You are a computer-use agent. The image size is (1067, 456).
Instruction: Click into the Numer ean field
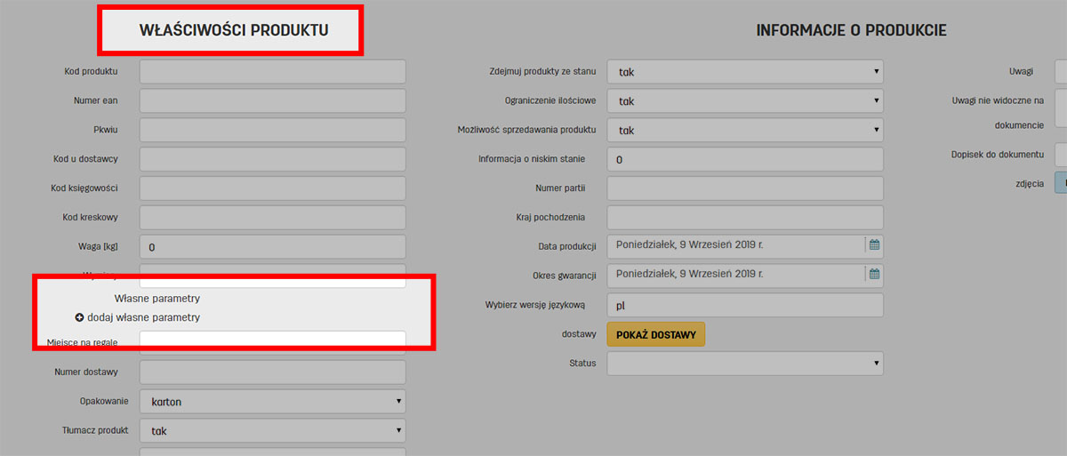click(272, 101)
